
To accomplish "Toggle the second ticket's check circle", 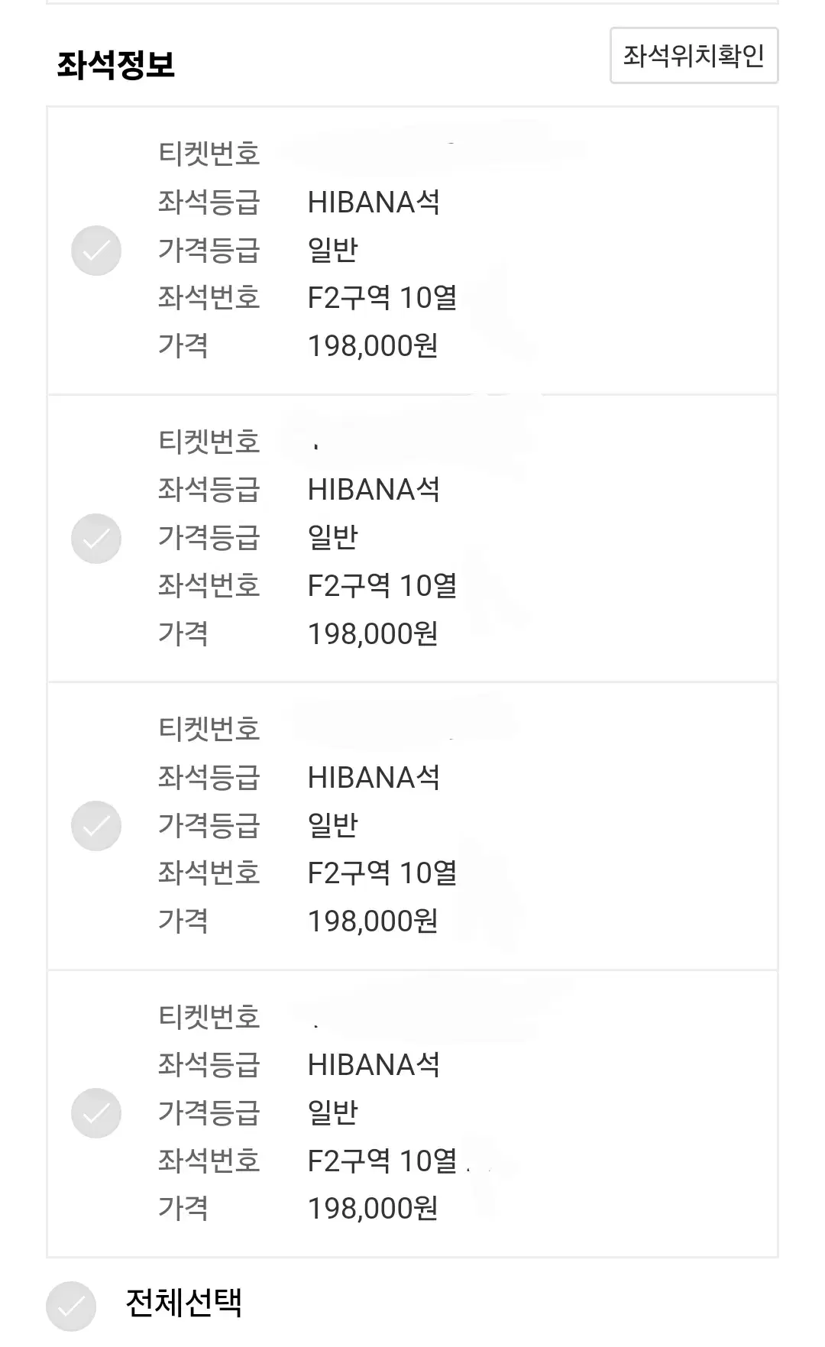I will point(96,539).
